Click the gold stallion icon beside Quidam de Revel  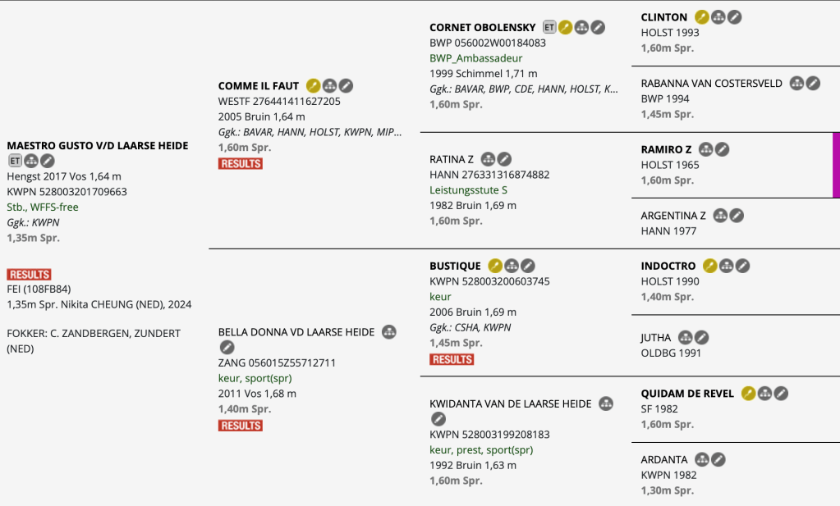(x=748, y=393)
